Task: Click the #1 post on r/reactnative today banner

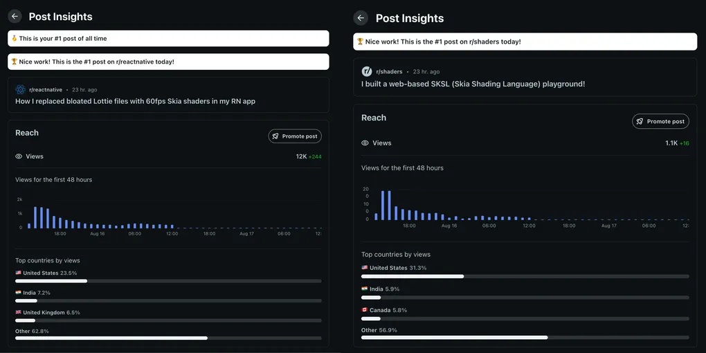Action: coord(168,62)
